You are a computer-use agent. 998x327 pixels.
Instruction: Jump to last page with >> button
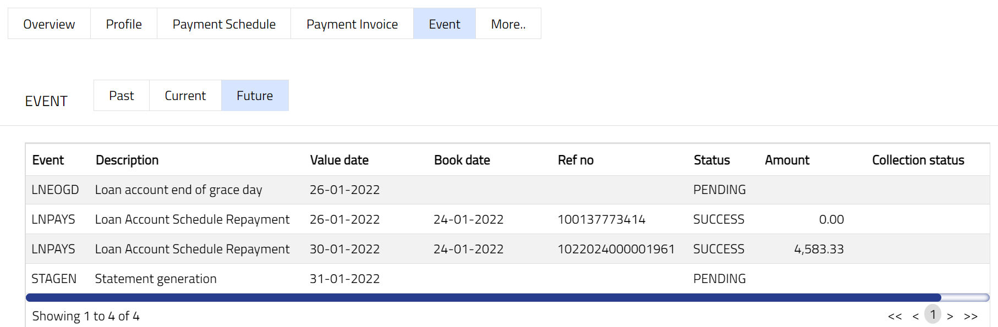970,316
